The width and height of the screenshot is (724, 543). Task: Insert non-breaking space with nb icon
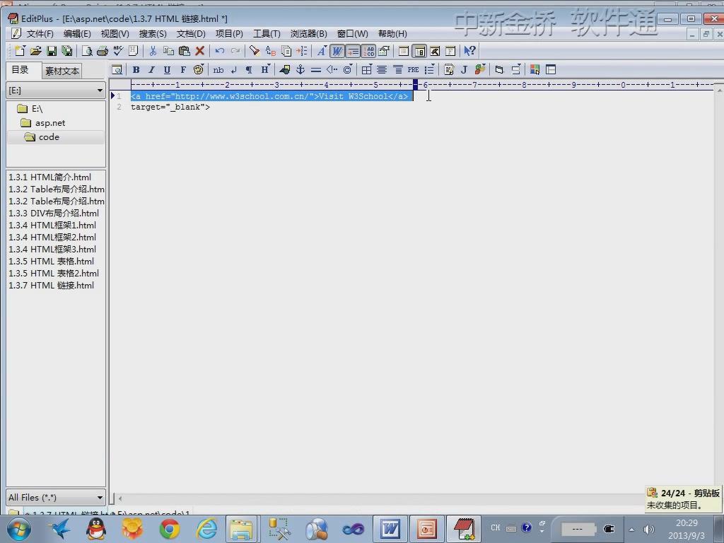tap(218, 70)
